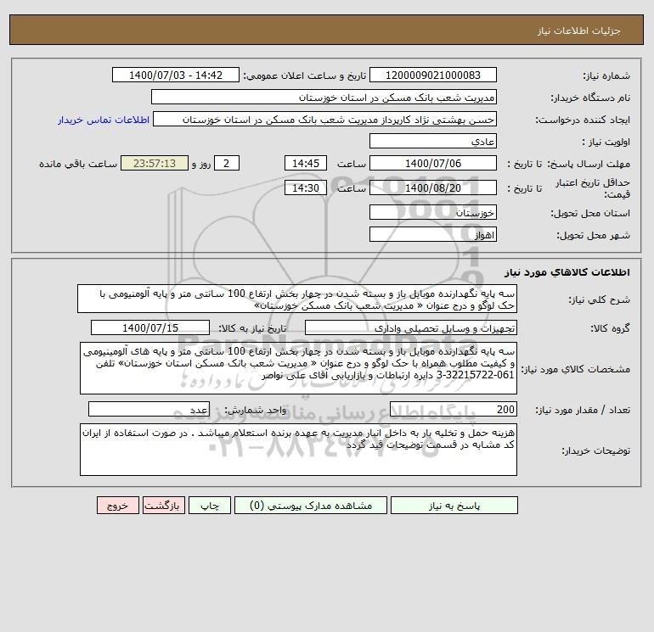
Task: Click response deadline date 1400/07/06
Action: click(x=433, y=164)
